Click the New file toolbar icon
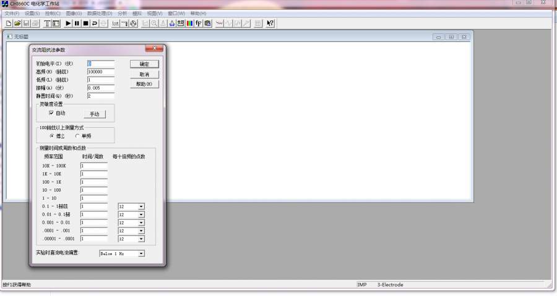Viewport: 557px width, 296px height. click(9, 23)
